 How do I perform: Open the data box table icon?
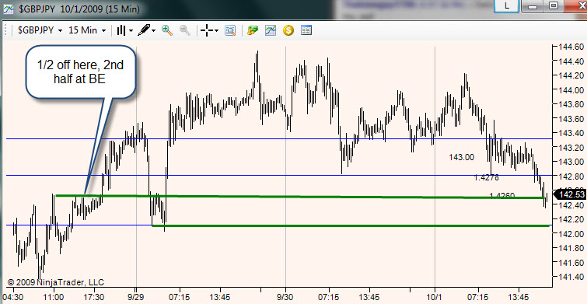click(306, 30)
